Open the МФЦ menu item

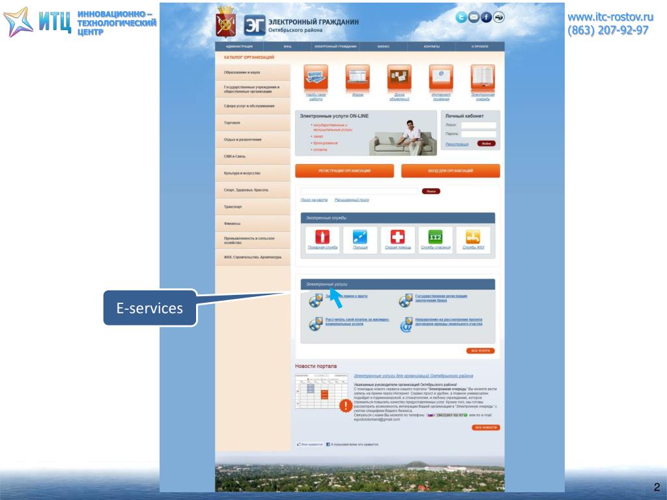pos(287,46)
